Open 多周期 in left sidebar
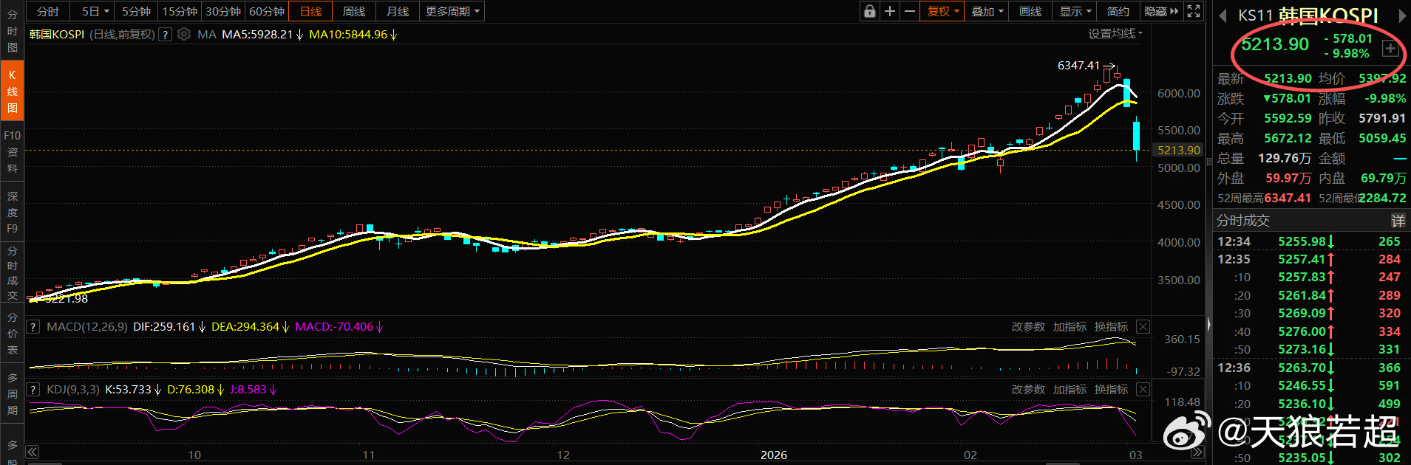 12,394
